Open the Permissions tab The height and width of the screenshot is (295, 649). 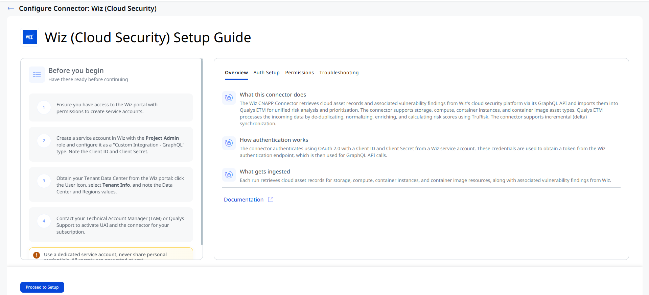pos(299,73)
